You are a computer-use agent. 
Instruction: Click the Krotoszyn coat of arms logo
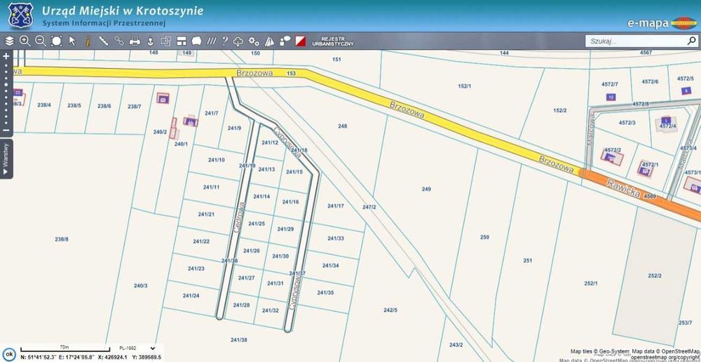click(20, 15)
